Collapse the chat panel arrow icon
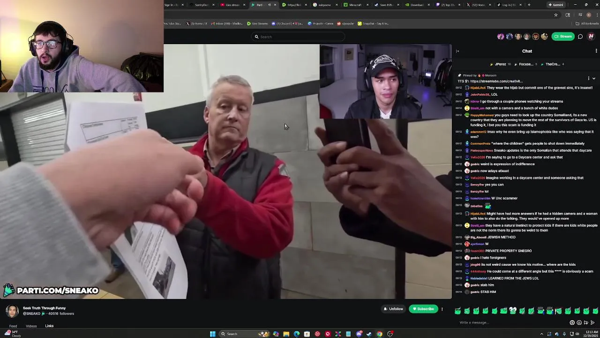Image resolution: width=600 pixels, height=338 pixels. click(457, 51)
